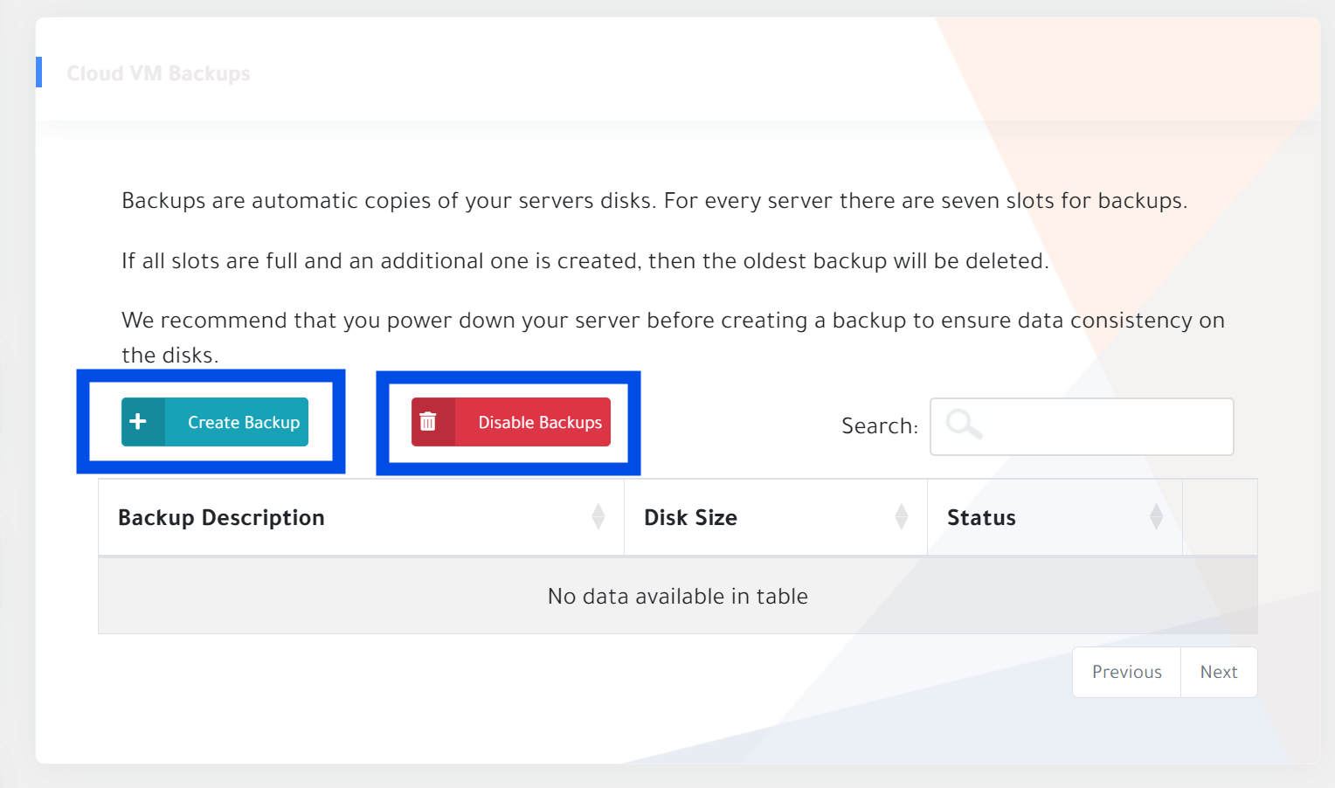Click the 'Search:' label

coord(879,426)
